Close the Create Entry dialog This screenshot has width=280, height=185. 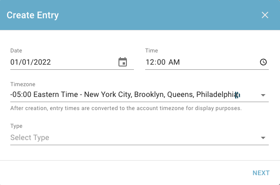pyautogui.click(x=265, y=15)
